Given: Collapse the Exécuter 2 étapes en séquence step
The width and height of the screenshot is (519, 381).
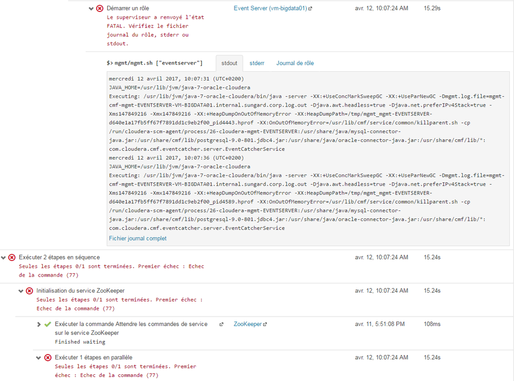Looking at the screenshot, I should tap(4, 257).
